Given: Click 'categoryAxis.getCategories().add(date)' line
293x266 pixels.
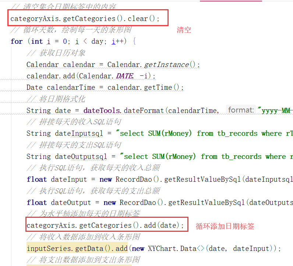Looking at the screenshot, I should [x=105, y=225].
